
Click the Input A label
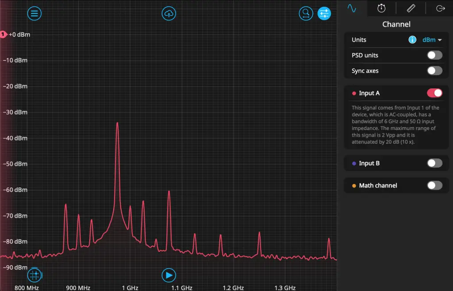tap(369, 93)
